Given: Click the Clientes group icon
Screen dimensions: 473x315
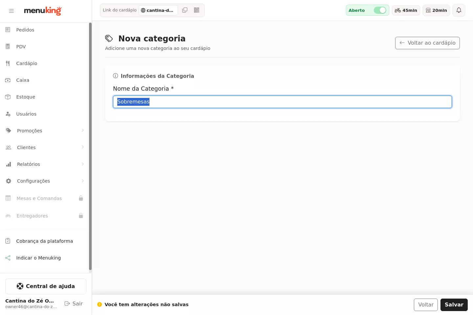Looking at the screenshot, I should point(9,147).
